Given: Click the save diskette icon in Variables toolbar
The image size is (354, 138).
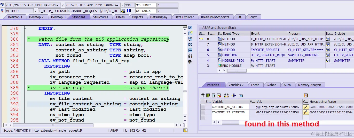Looking at the screenshot, I should (x=306, y=96).
